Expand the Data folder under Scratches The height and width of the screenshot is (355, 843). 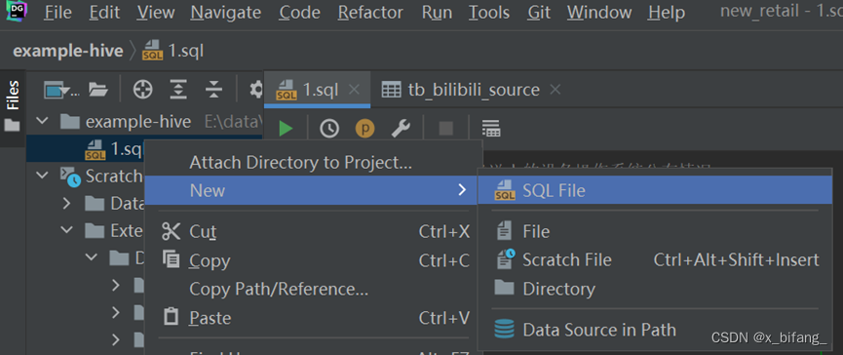(66, 203)
